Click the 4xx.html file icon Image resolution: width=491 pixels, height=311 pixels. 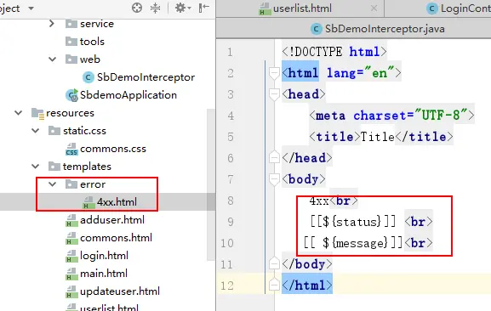pyautogui.click(x=88, y=202)
